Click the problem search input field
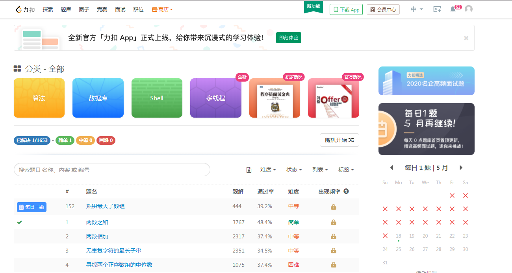The height and width of the screenshot is (273, 512). click(112, 170)
